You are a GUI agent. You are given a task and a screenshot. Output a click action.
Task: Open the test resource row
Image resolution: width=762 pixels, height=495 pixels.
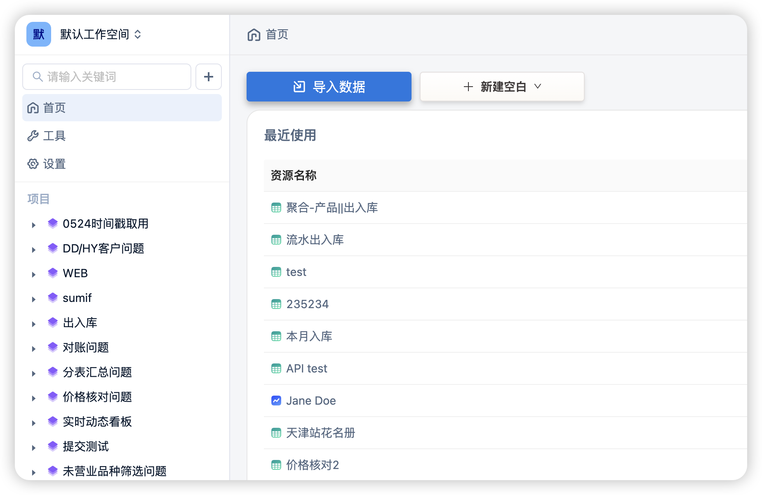506,272
